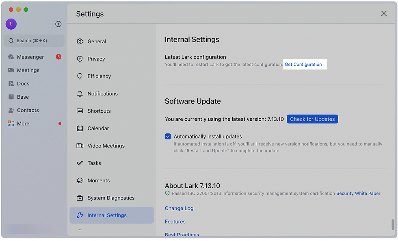398x241 pixels.
Task: Select Moments settings label
Action: (98, 180)
